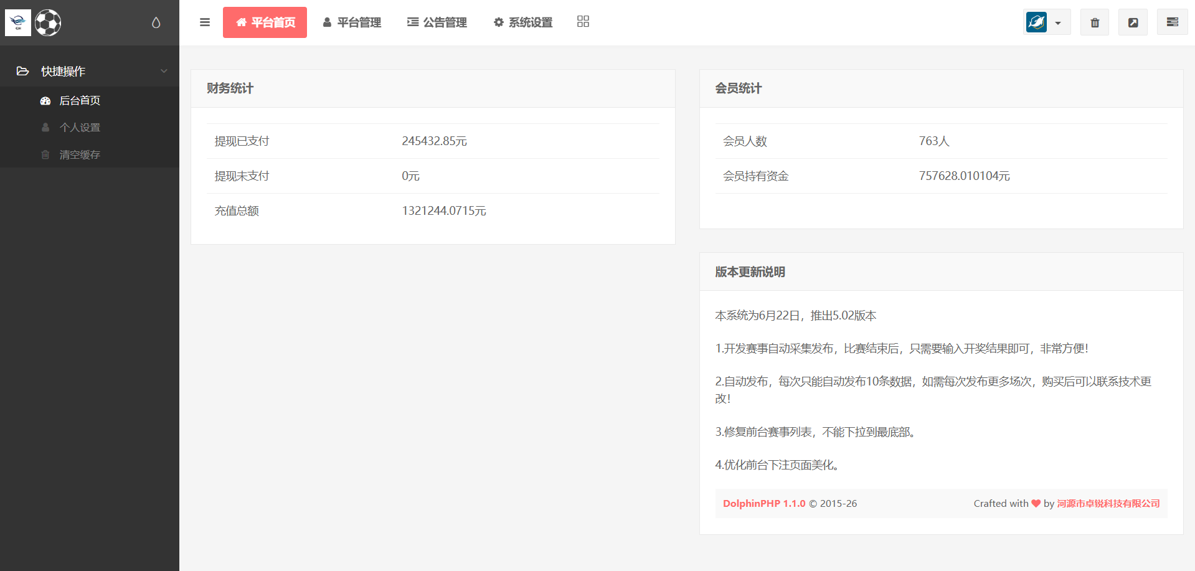Go to 系统设置 menu
The width and height of the screenshot is (1195, 571).
point(523,22)
